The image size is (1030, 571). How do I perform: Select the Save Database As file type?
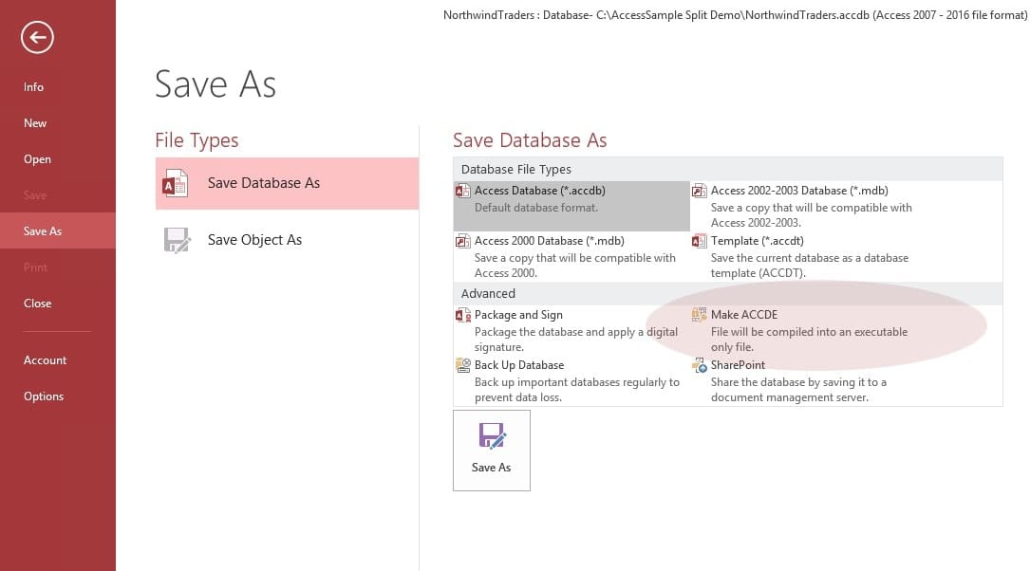(287, 184)
